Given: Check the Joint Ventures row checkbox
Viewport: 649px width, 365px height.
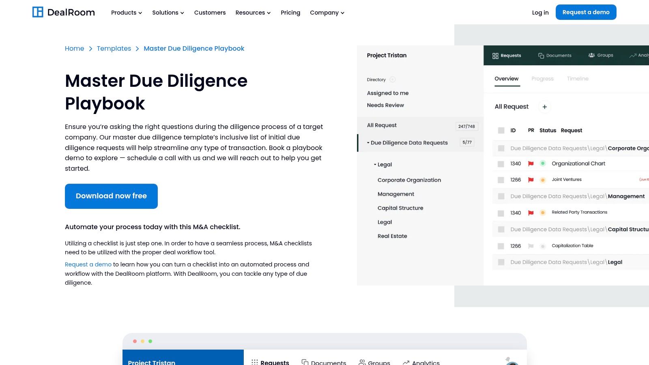Looking at the screenshot, I should (x=501, y=180).
